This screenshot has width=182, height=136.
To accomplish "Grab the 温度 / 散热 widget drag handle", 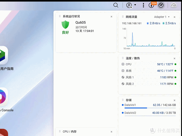I will pyautogui.click(x=123, y=58).
